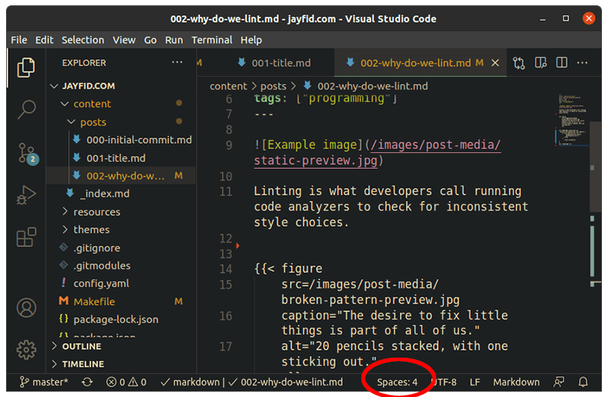Viewport: 608px width, 397px height.
Task: Click the editor vertical scrollbar
Action: (595, 167)
